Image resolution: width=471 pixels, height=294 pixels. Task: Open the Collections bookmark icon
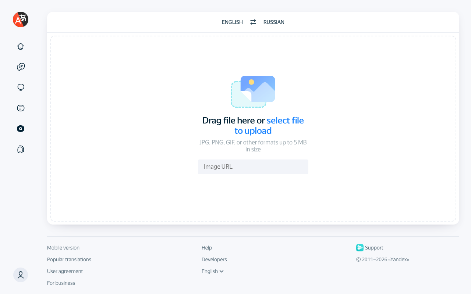20,149
